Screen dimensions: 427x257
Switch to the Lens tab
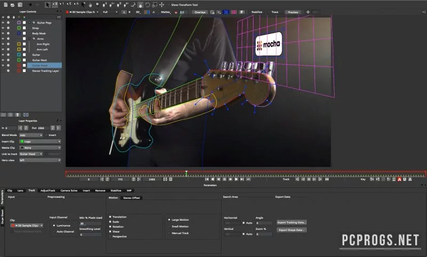[20, 190]
